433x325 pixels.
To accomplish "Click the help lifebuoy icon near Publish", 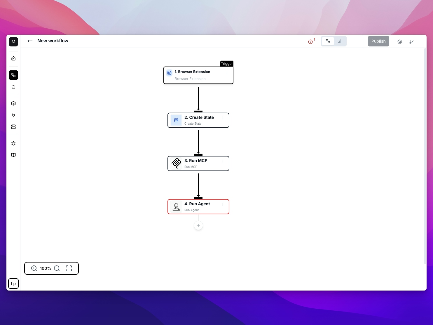I will [x=399, y=41].
